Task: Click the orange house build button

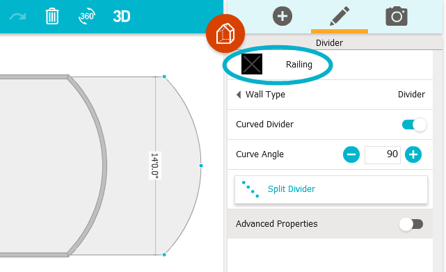Action: point(225,33)
